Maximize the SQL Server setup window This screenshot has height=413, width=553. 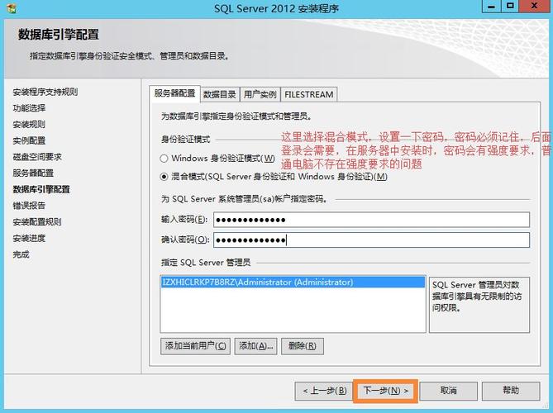(x=510, y=6)
